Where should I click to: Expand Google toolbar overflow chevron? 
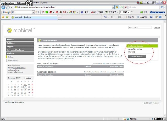tap(132, 11)
